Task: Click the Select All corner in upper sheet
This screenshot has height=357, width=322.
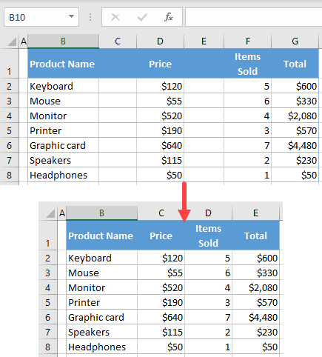Action: [x=12, y=41]
